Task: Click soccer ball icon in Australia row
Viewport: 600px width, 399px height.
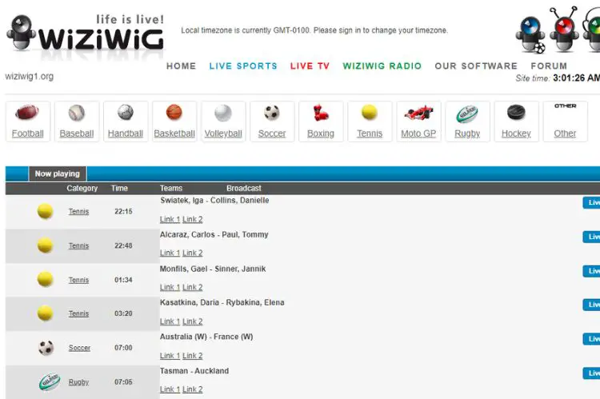Action: tap(46, 348)
